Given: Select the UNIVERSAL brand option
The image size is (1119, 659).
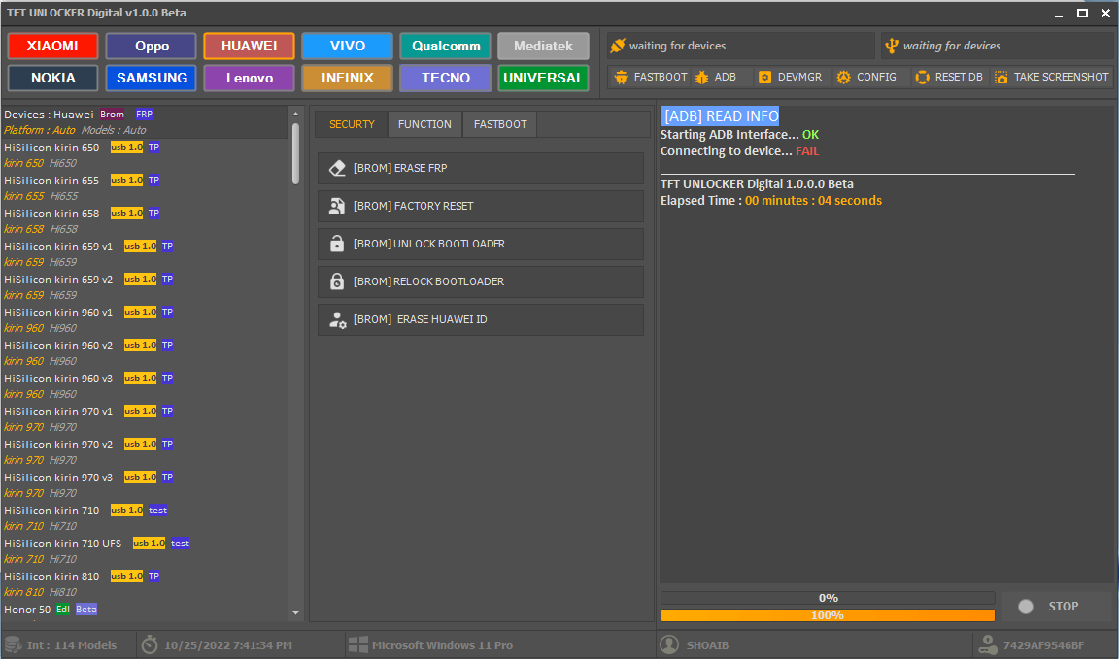Looking at the screenshot, I should 543,78.
